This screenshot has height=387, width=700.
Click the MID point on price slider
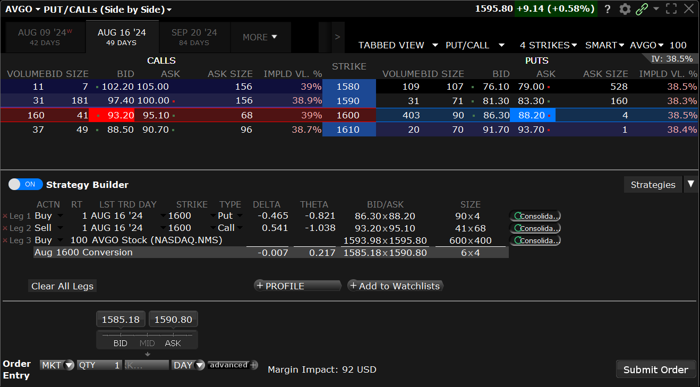click(147, 343)
